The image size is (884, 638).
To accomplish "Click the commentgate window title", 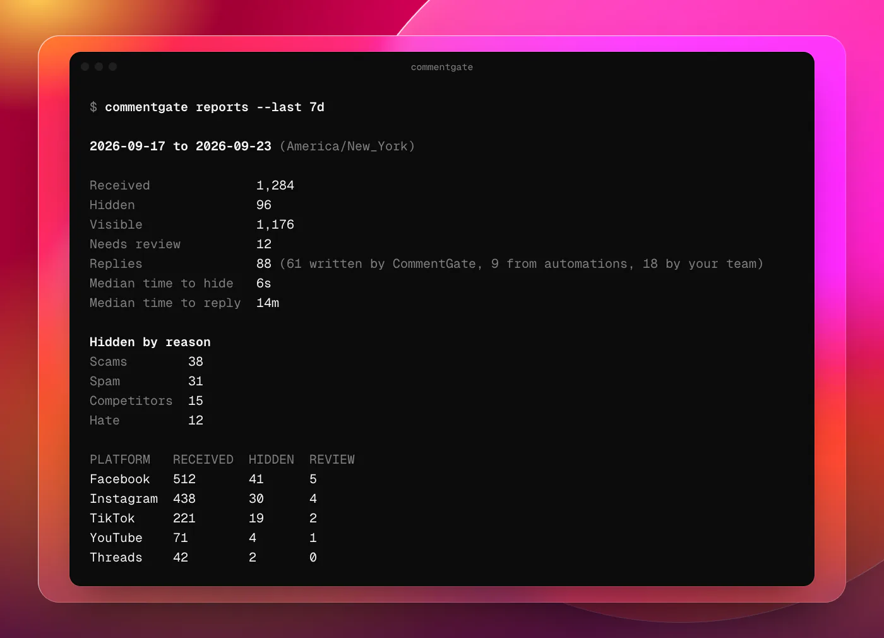I will 442,67.
